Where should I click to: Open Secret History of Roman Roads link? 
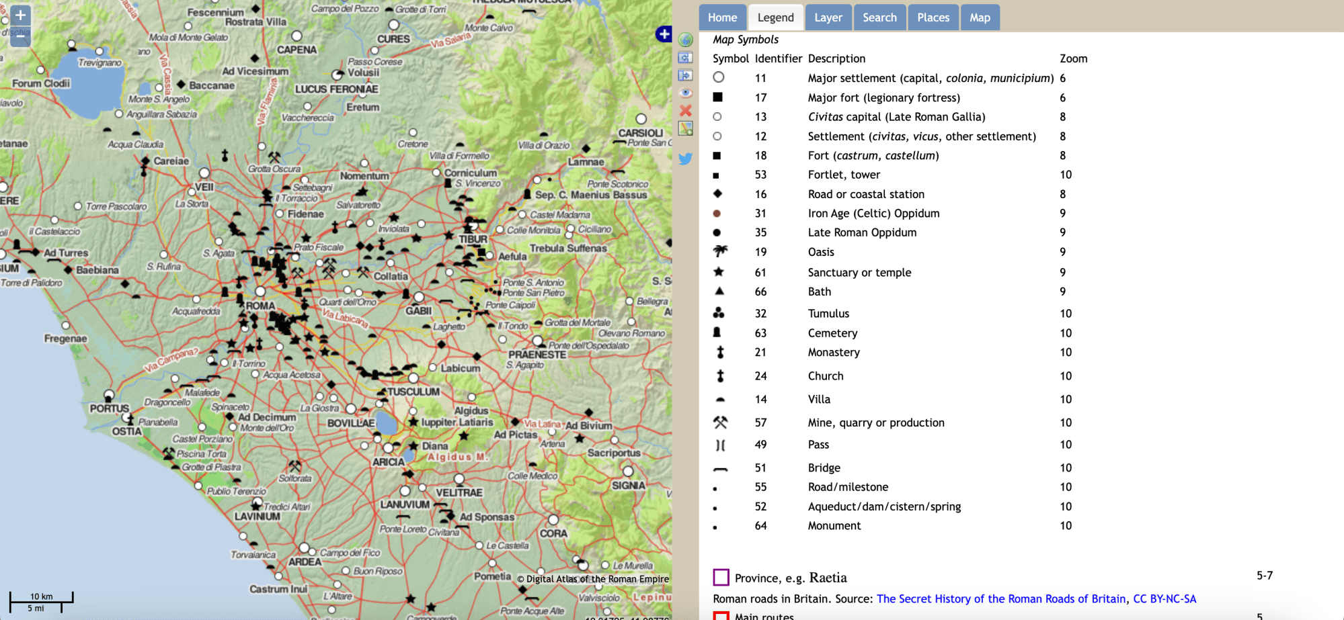(x=1001, y=599)
